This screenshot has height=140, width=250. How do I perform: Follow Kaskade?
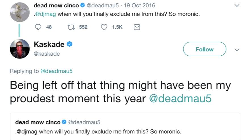[x=204, y=49]
